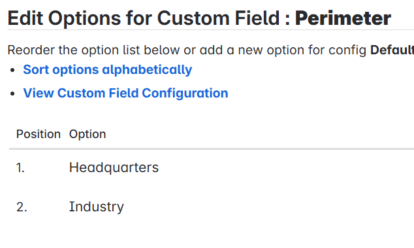Open View Custom Field Configuration link
The image size is (414, 248).
click(x=125, y=93)
